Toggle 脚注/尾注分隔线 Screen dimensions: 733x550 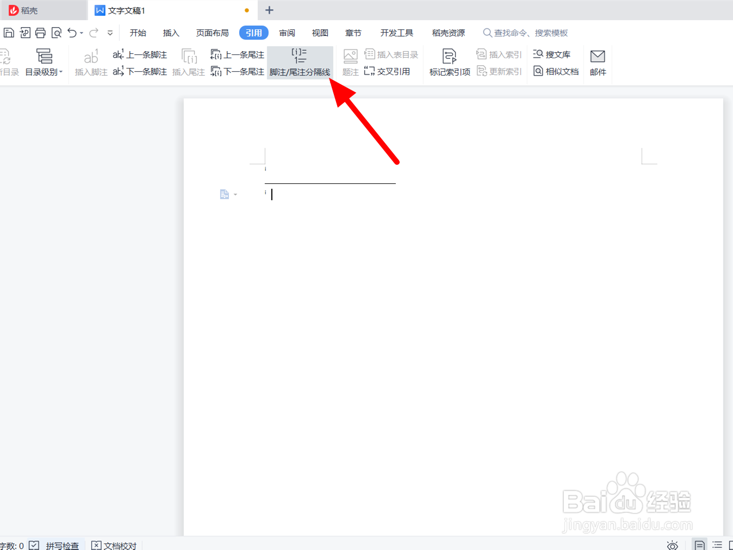(x=300, y=62)
